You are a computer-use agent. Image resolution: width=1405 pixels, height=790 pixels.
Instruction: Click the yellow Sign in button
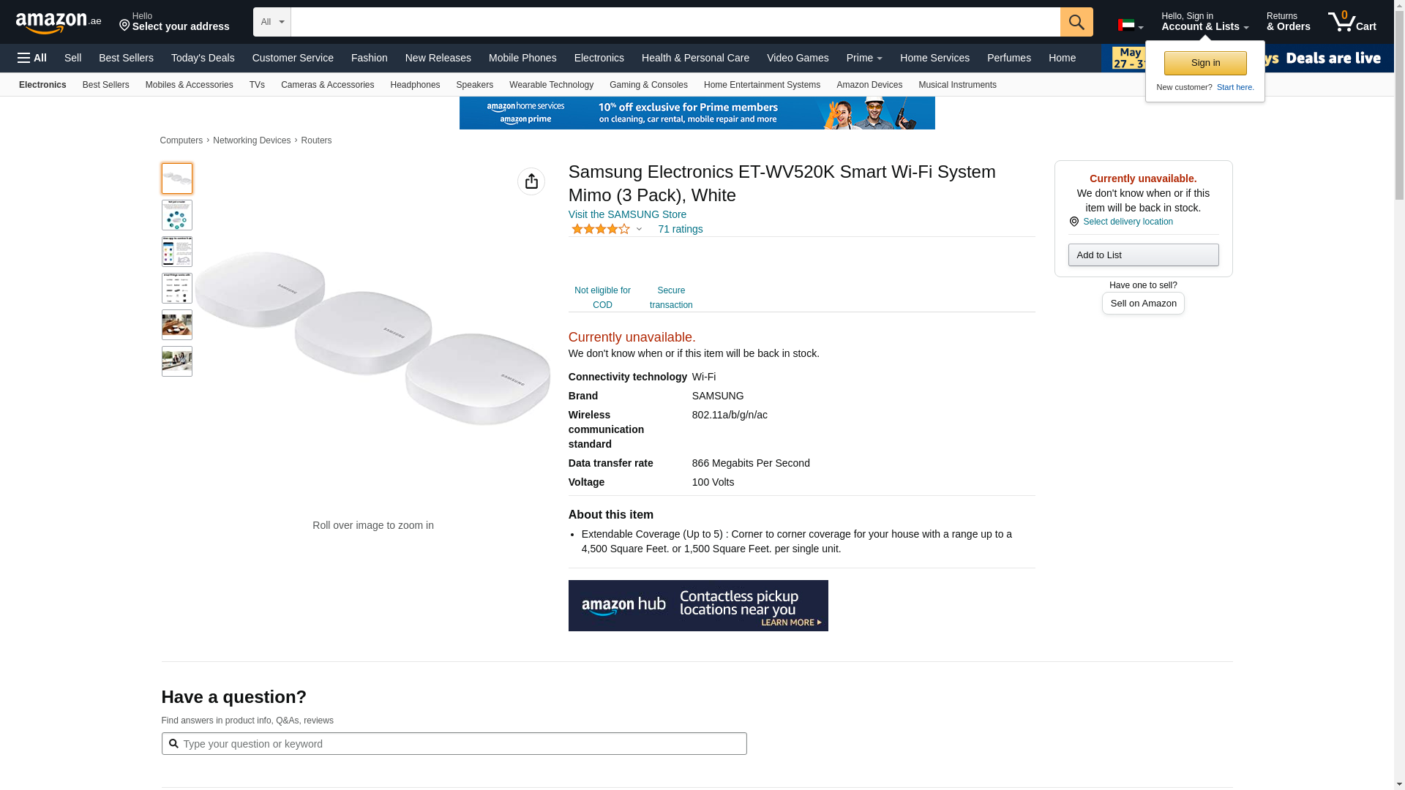1204,63
